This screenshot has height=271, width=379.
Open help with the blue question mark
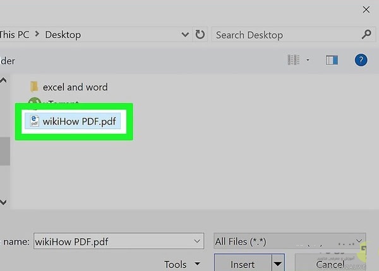click(x=361, y=60)
